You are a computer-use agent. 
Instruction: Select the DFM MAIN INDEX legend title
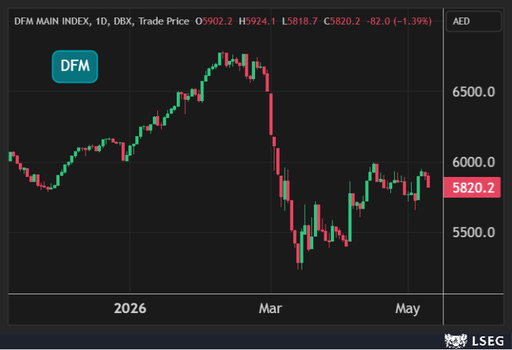51,21
